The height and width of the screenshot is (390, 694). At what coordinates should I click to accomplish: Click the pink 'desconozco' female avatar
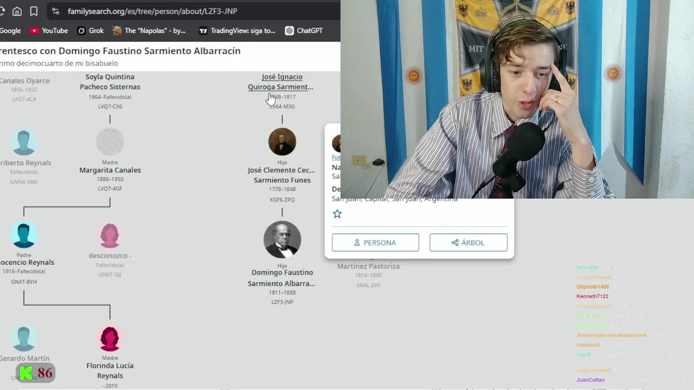[110, 236]
